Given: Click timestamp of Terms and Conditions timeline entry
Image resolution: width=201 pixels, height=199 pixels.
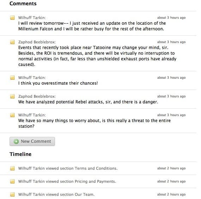Looking at the screenshot, I should pyautogui.click(x=171, y=168).
